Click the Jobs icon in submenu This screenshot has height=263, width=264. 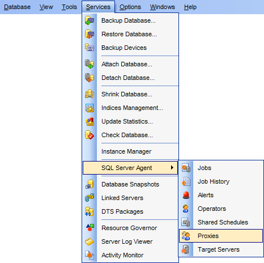click(186, 168)
